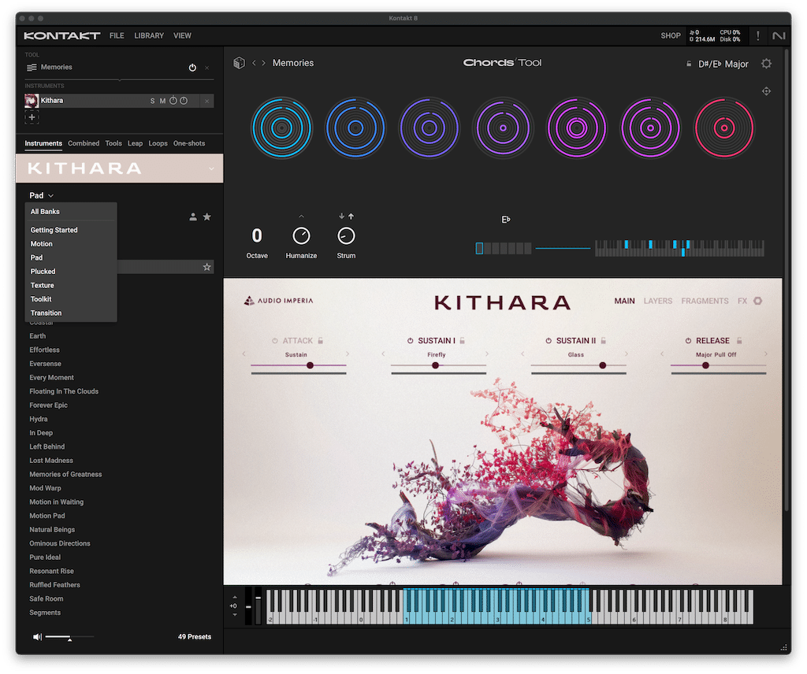The width and height of the screenshot is (807, 674).
Task: Select the Ominous Directions preset
Action: click(60, 543)
